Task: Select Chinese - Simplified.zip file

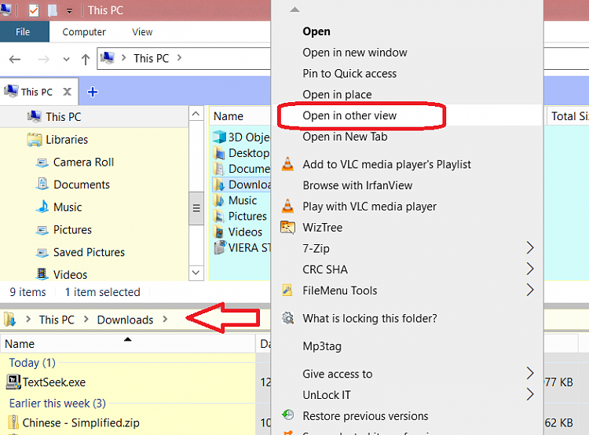Action: [x=73, y=423]
